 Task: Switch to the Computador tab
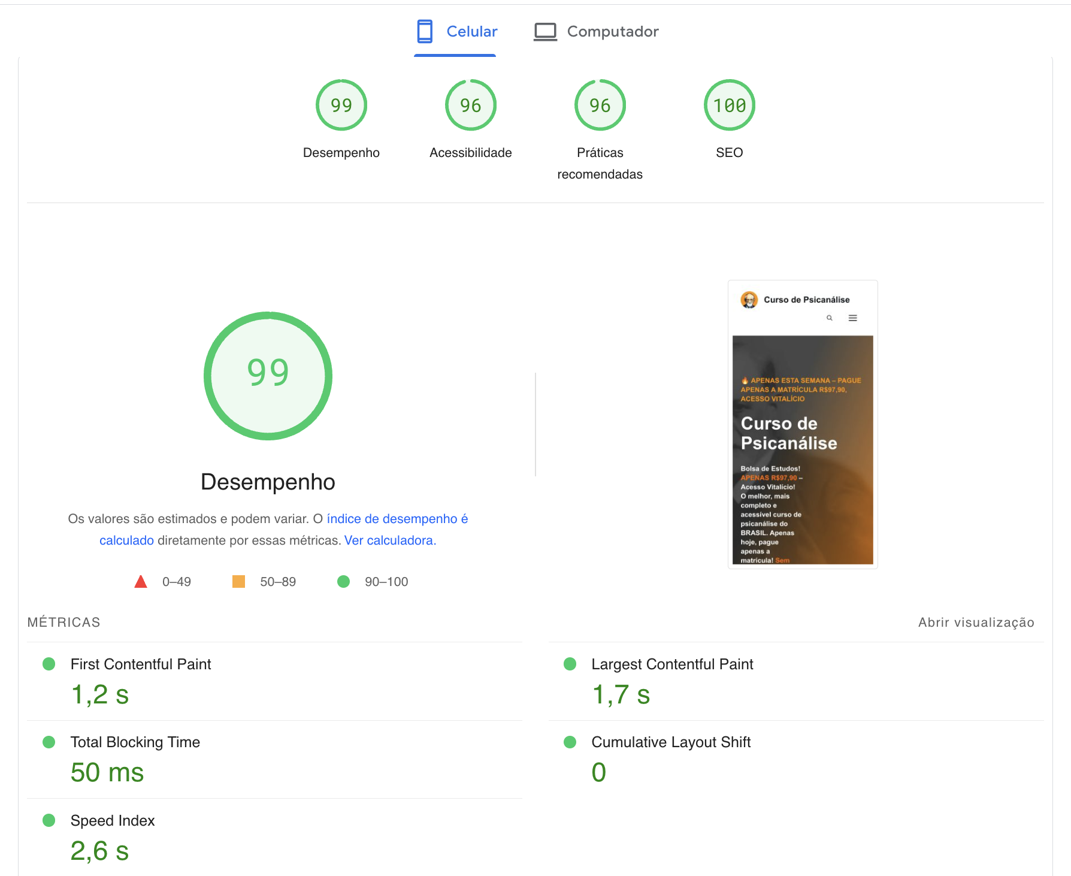click(596, 32)
